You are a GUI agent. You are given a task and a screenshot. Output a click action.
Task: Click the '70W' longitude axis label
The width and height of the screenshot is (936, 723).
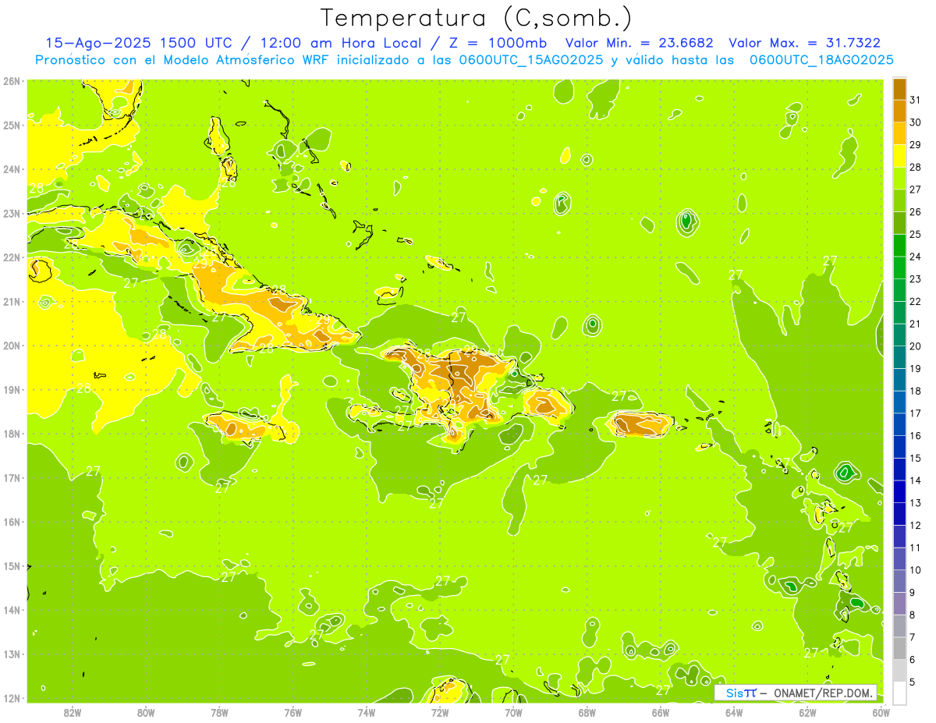click(513, 711)
